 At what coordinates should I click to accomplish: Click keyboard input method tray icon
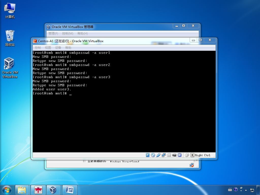(230, 189)
